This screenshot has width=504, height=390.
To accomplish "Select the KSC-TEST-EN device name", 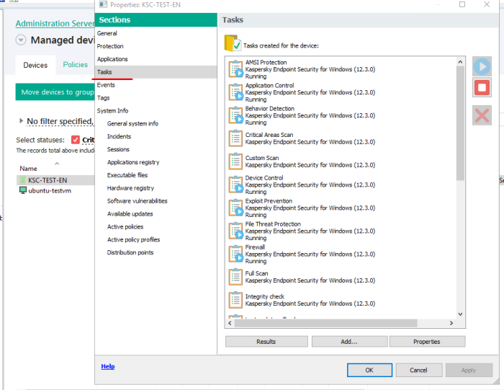I will coord(48,180).
